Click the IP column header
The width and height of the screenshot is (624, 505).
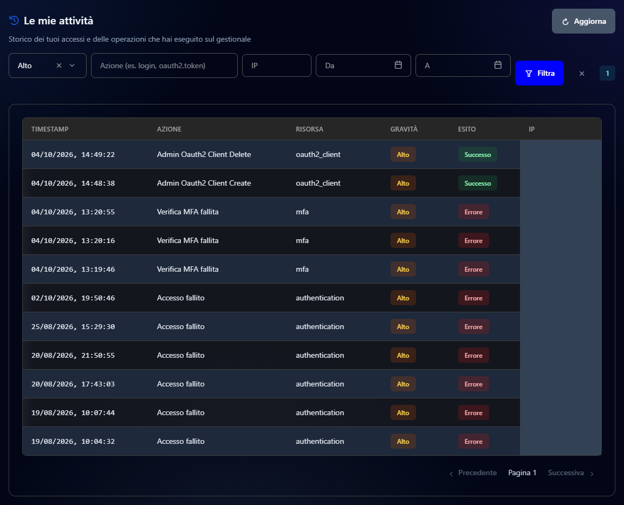532,129
